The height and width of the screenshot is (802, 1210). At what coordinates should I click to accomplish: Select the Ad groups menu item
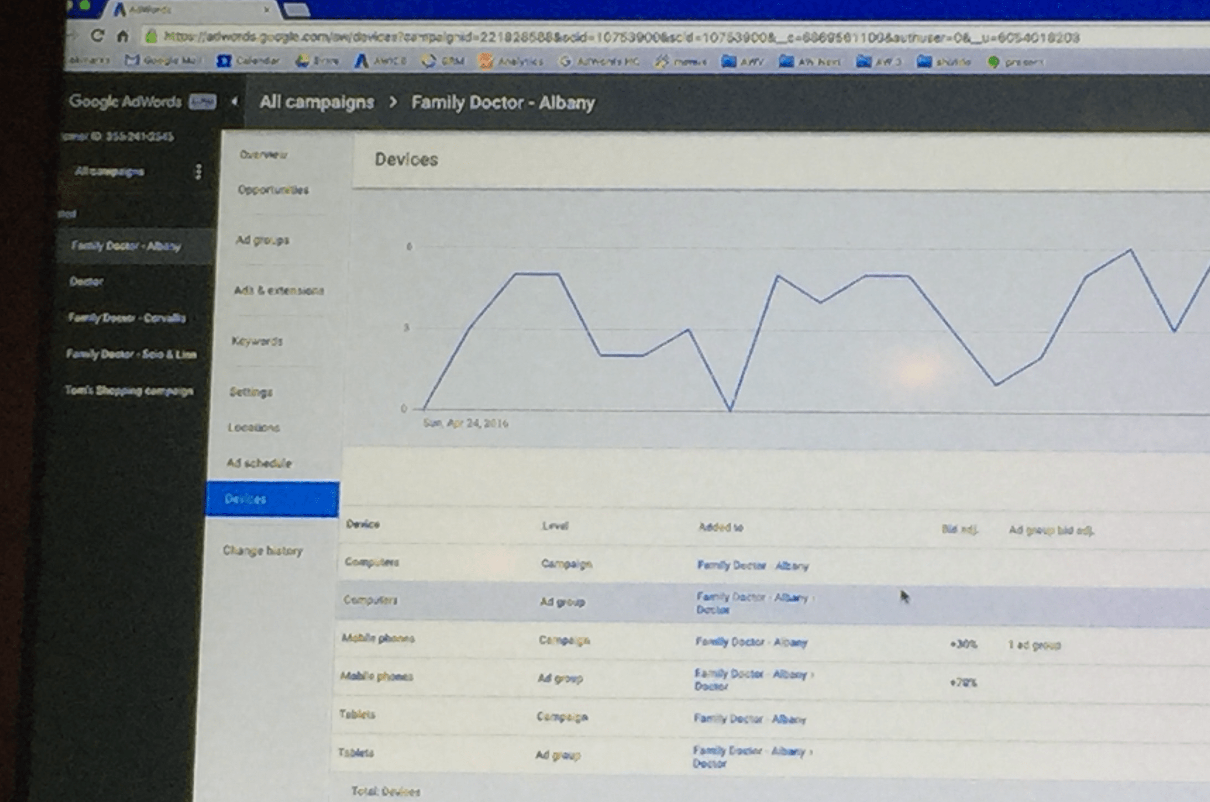coord(262,240)
